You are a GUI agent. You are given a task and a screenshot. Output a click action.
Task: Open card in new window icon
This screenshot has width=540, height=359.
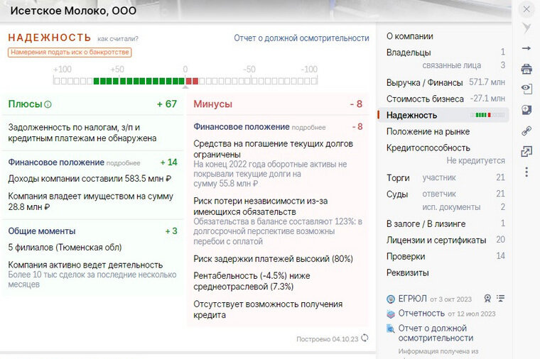click(526, 151)
